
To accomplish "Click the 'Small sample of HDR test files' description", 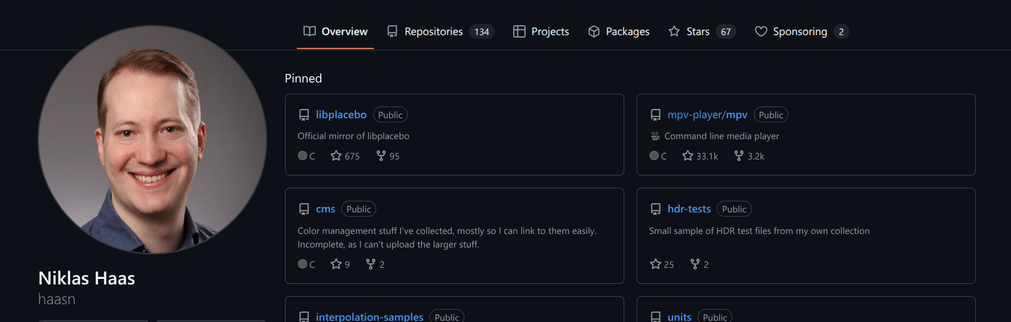I will pyautogui.click(x=759, y=231).
